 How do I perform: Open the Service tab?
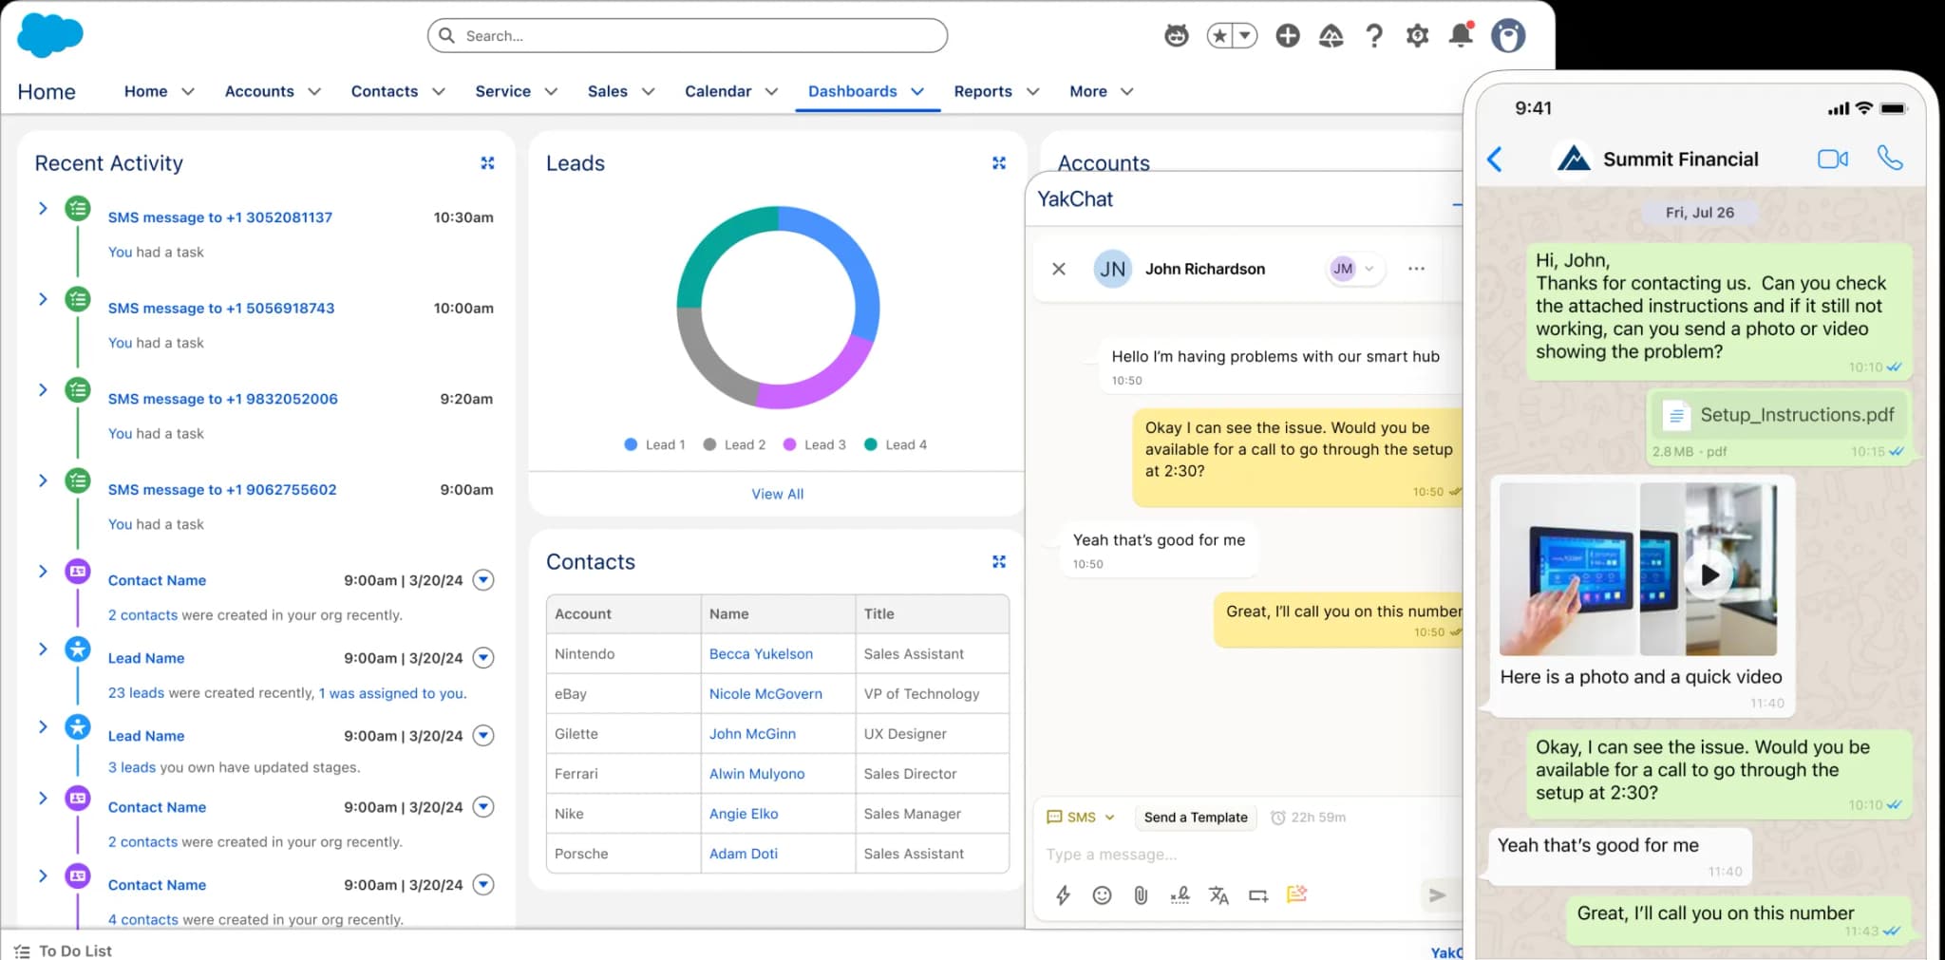pyautogui.click(x=502, y=91)
